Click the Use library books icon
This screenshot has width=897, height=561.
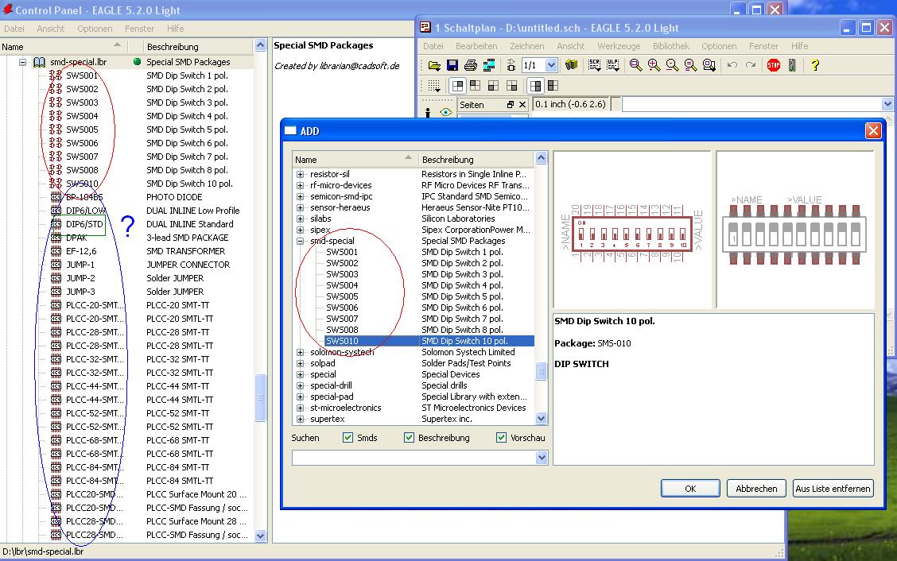coord(571,65)
